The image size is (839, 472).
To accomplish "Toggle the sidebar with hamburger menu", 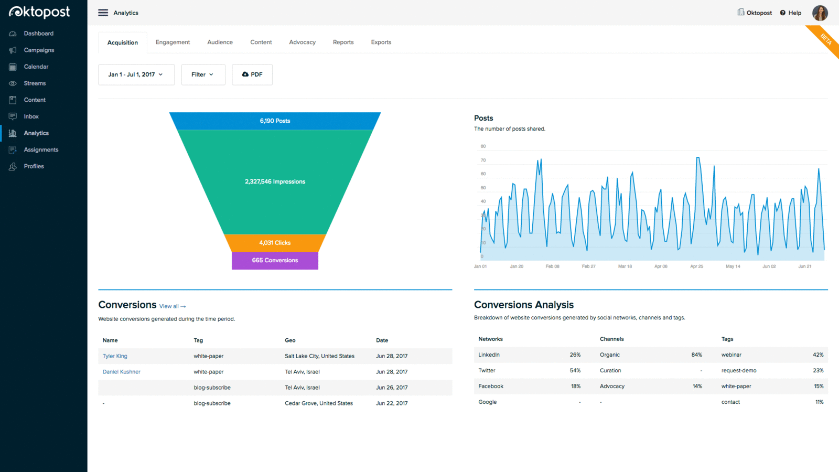I will [x=103, y=12].
